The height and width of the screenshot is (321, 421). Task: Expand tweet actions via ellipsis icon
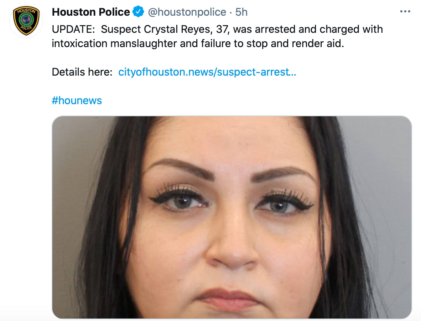(x=405, y=11)
